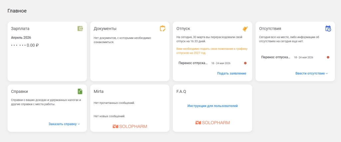Image resolution: width=341 pixels, height=142 pixels.
Task: Click the SOLOPHARM logo in Mirta card
Action: click(130, 126)
